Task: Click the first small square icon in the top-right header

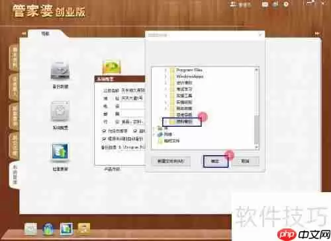Action: [x=265, y=4]
